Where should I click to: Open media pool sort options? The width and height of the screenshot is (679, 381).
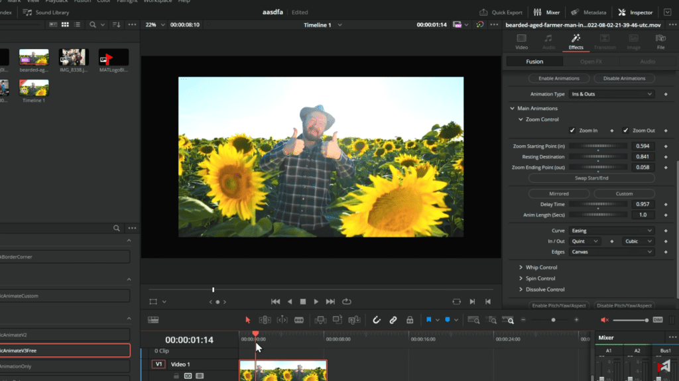click(x=117, y=25)
